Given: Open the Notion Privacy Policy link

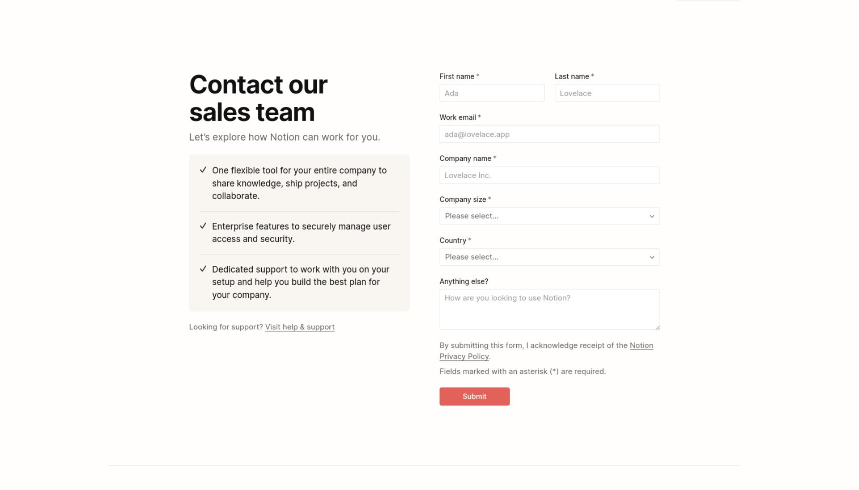Looking at the screenshot, I should (546, 351).
